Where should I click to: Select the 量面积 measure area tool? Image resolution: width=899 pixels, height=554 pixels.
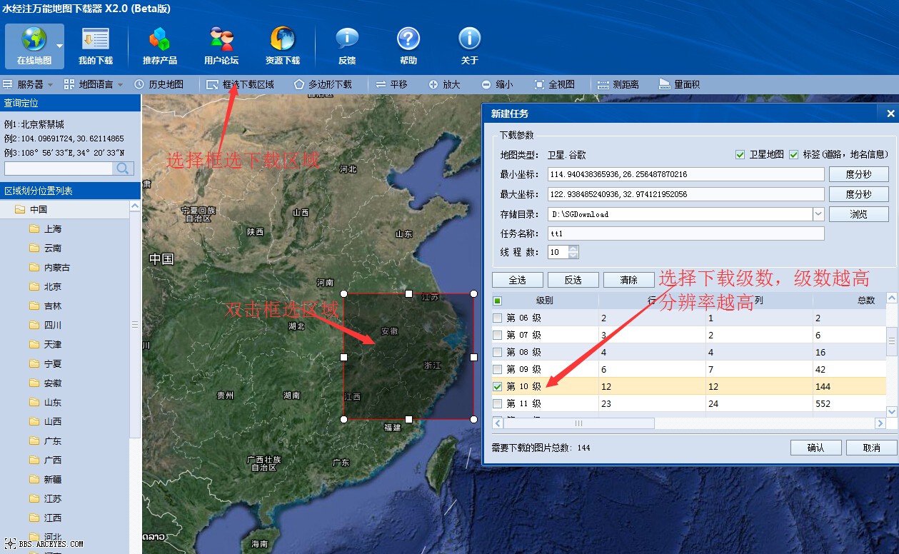coord(679,84)
